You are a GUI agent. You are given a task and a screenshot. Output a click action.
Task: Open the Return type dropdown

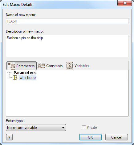(x=36, y=127)
